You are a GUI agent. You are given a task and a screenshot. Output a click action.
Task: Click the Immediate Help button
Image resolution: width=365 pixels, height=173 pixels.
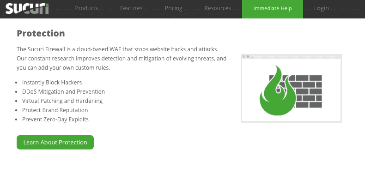(273, 9)
